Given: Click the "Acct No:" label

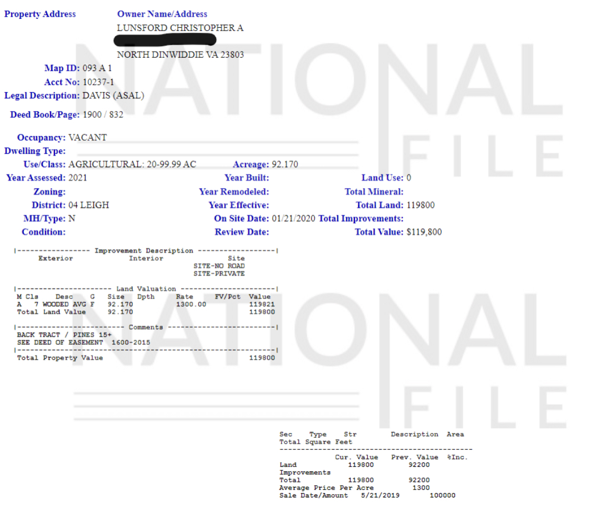Looking at the screenshot, I should pyautogui.click(x=62, y=82).
